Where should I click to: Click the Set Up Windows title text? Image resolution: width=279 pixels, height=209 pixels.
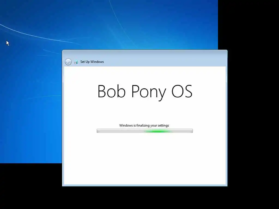point(92,62)
